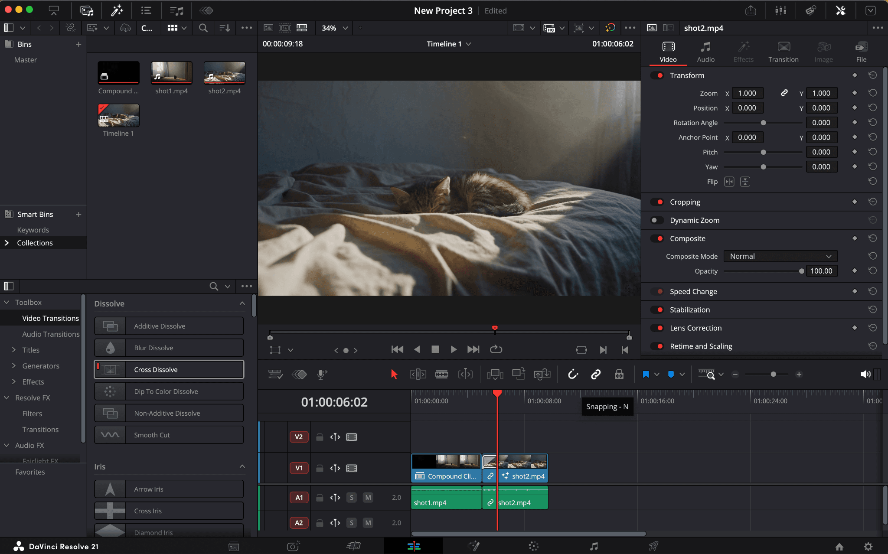Select the Smooth Cut transition
This screenshot has width=888, height=554.
tap(169, 435)
